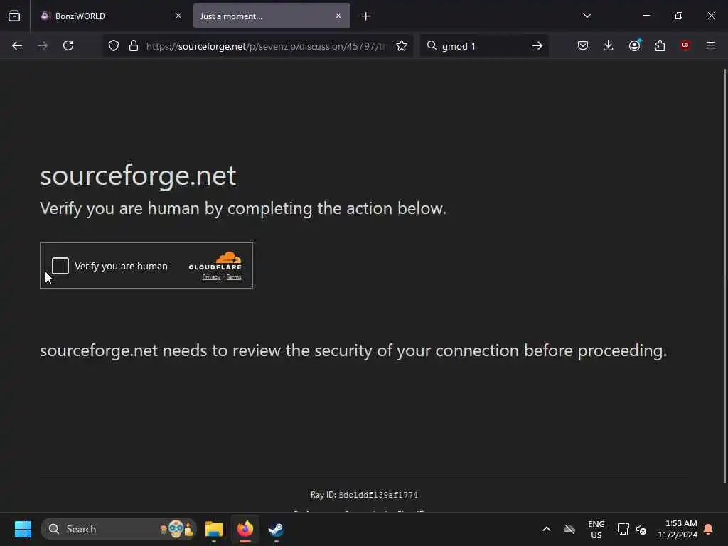Switch the ENG US input language
Image resolution: width=728 pixels, height=546 pixels.
[x=596, y=529]
